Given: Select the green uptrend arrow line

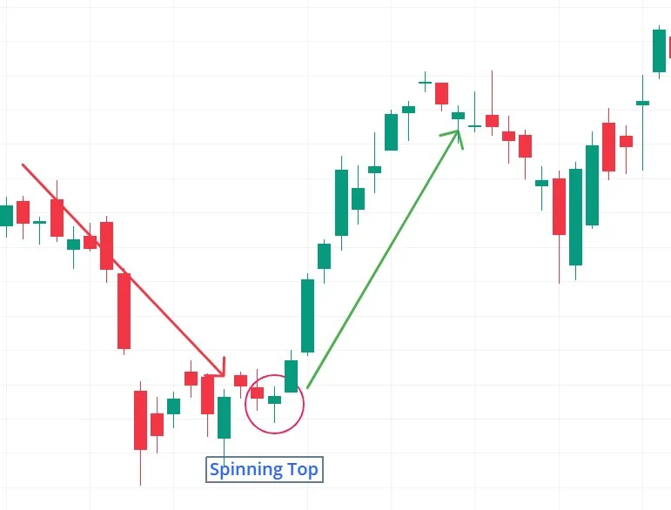Looking at the screenshot, I should click(x=384, y=259).
